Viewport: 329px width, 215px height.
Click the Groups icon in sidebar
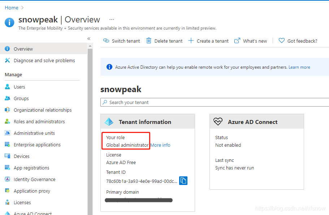pos(7,98)
